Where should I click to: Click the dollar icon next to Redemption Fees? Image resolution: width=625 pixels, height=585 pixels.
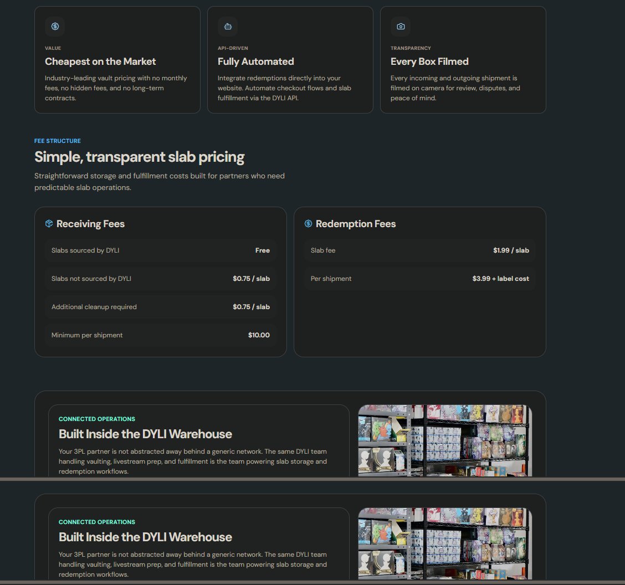click(308, 224)
